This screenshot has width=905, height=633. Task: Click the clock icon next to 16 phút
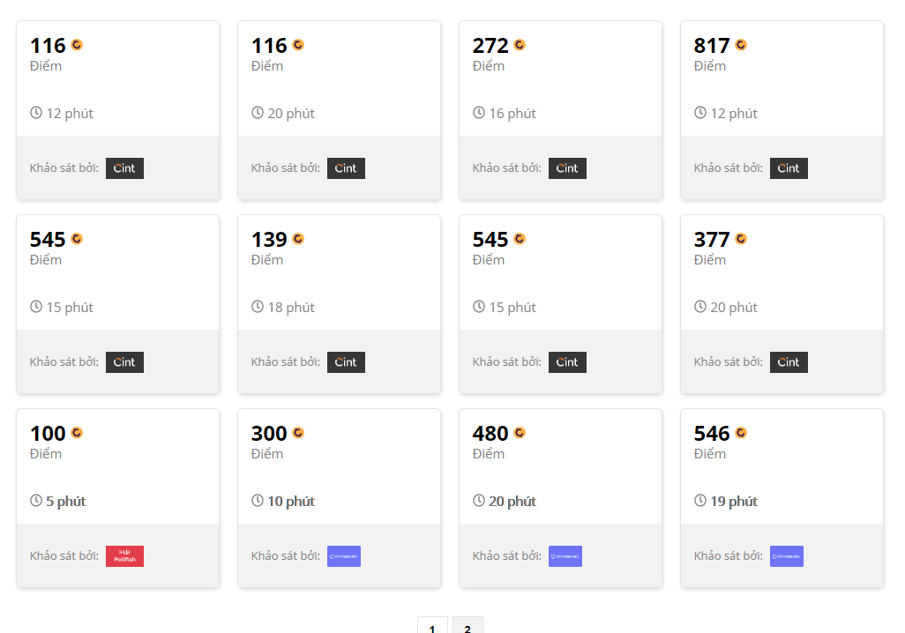(479, 113)
